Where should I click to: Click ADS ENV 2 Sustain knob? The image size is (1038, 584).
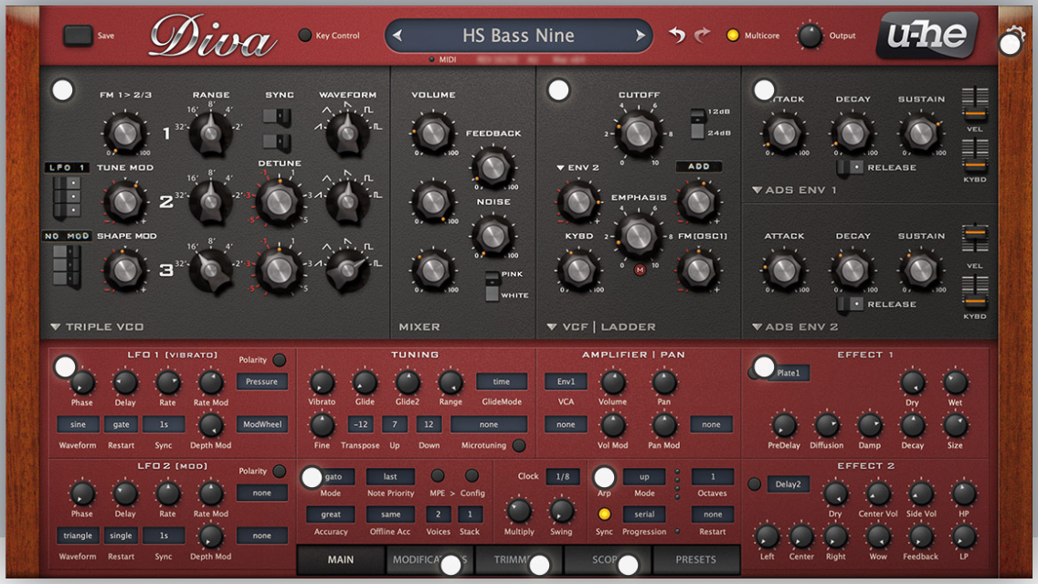click(x=921, y=270)
